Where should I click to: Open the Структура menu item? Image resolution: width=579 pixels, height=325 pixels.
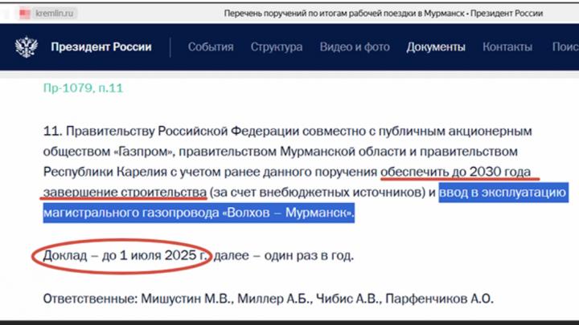pos(277,47)
